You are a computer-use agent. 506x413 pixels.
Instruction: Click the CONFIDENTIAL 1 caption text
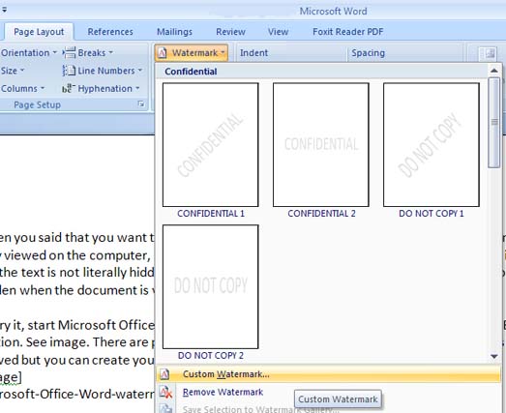[211, 214]
